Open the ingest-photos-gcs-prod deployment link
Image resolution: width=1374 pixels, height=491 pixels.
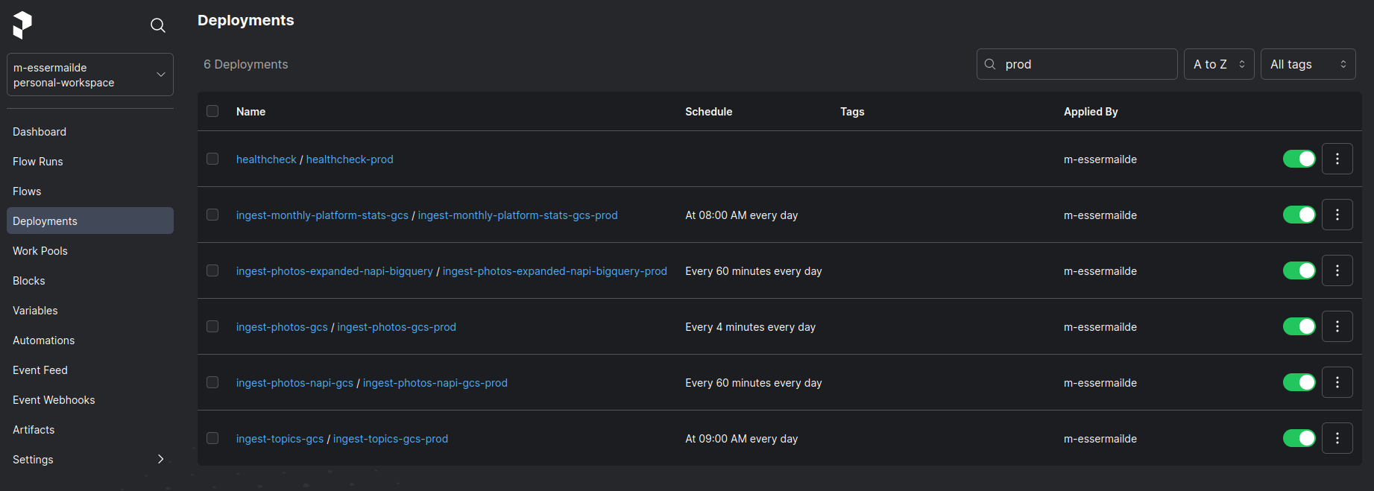(x=397, y=327)
